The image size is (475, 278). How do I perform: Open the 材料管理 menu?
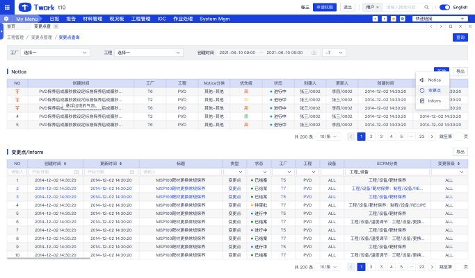point(92,19)
